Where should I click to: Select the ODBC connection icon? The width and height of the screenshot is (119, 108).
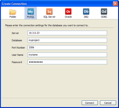pos(104,11)
